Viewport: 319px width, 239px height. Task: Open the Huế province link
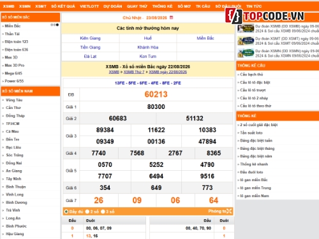[x=148, y=38]
